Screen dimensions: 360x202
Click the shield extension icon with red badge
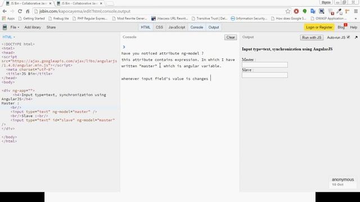[x=331, y=11]
